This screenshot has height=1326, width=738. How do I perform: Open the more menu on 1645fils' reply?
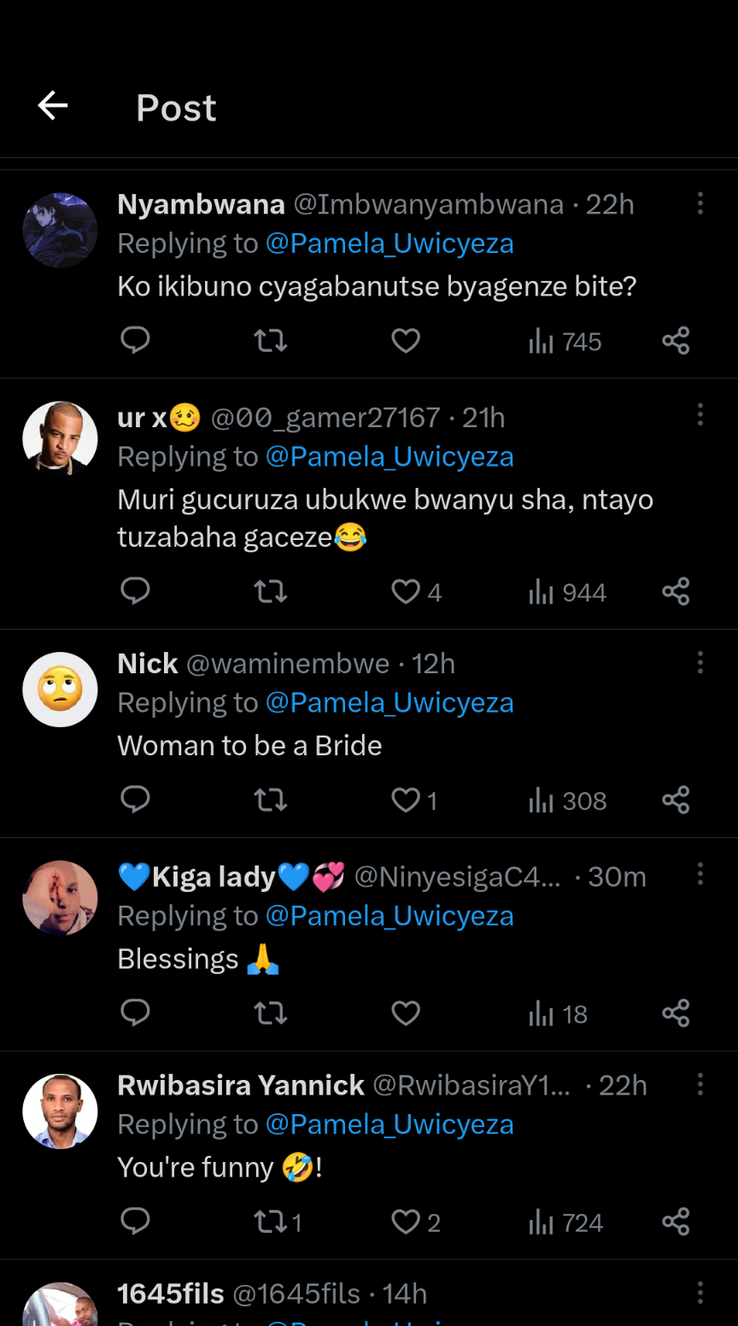700,1293
